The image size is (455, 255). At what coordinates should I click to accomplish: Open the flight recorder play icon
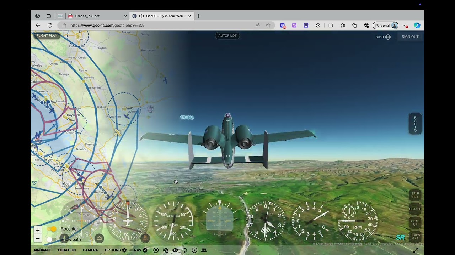194,250
